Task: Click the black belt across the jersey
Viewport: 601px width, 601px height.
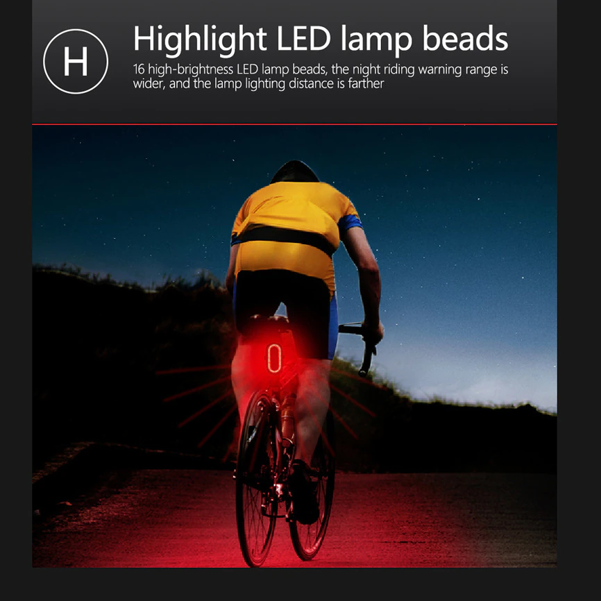Action: click(285, 237)
